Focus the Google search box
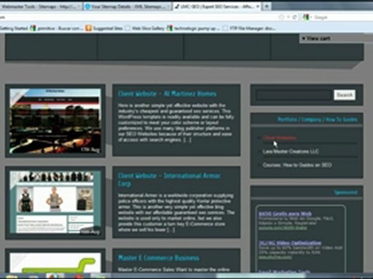This screenshot has height=279, width=373. (343, 17)
